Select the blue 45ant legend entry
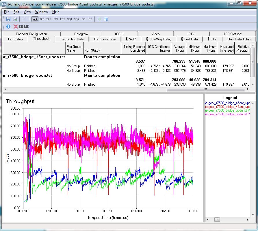258x231 pixels. coord(228,103)
